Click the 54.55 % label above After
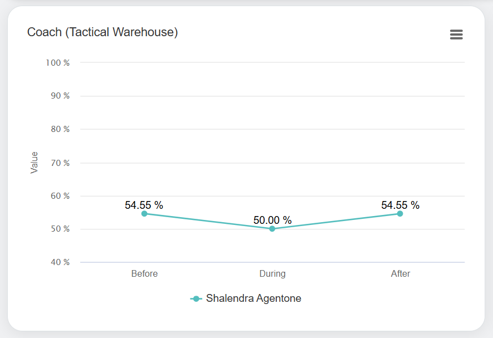The image size is (493, 338). click(x=400, y=205)
